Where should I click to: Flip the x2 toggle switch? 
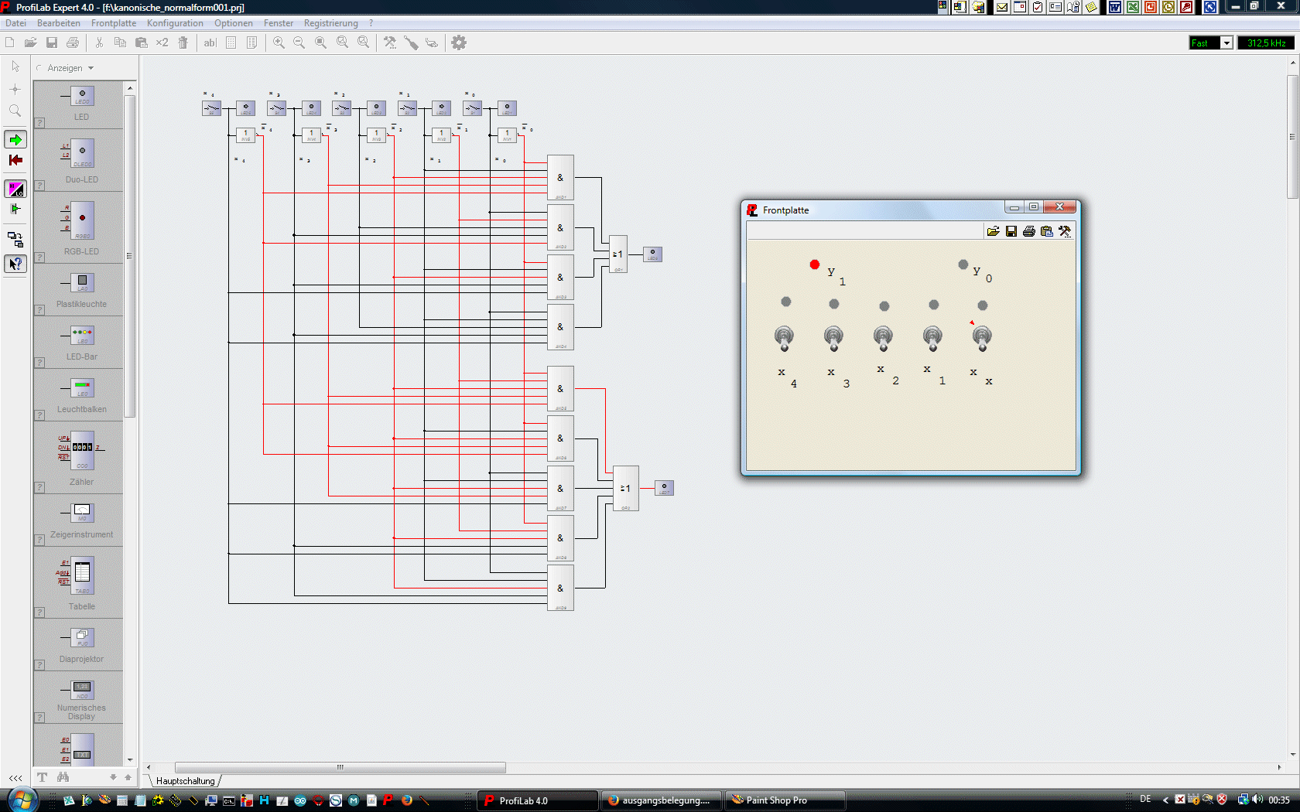coord(883,337)
